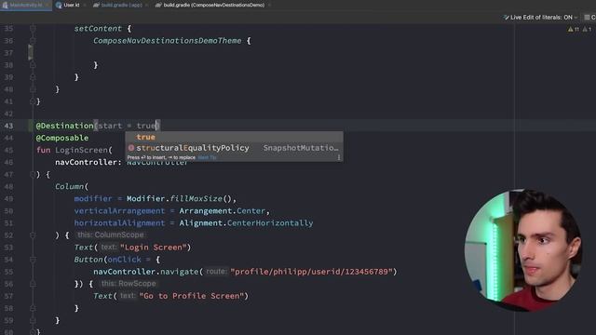Viewport: 596px width, 335px height.
Task: Click the 'this: ColumnScope' inlay hint
Action: [x=110, y=235]
